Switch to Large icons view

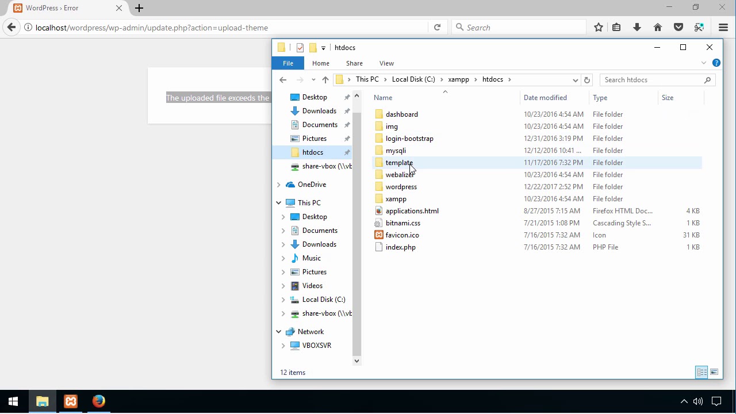[x=714, y=372]
